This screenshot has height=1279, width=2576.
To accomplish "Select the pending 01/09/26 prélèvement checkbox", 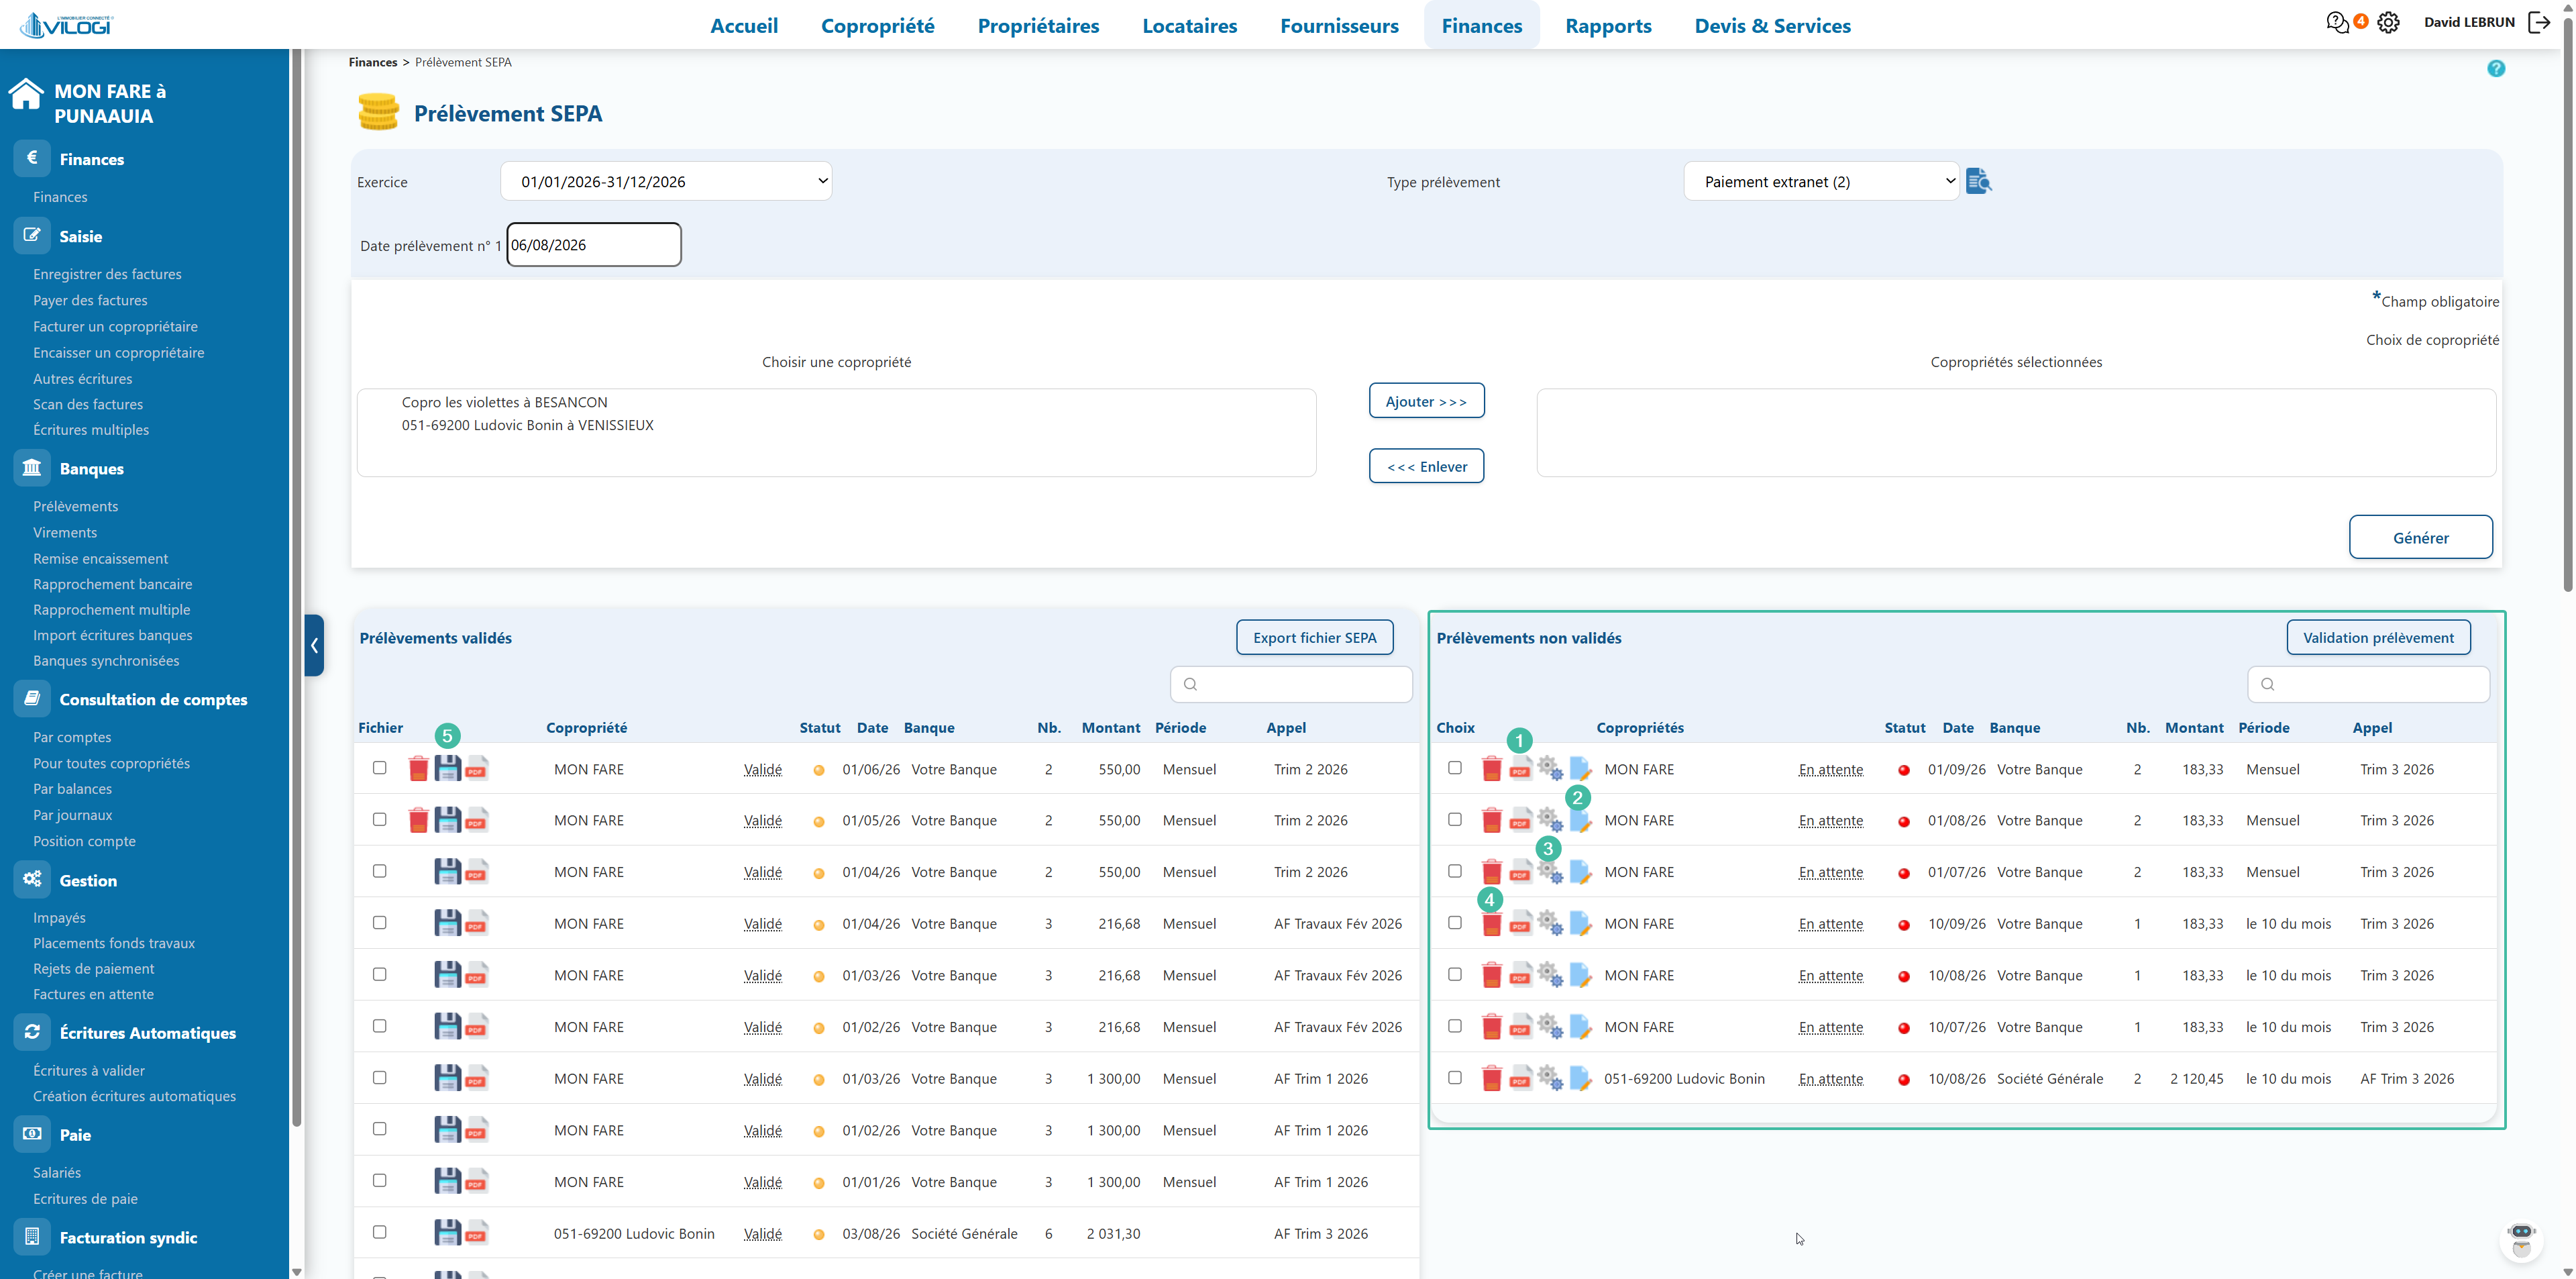I will (1455, 768).
